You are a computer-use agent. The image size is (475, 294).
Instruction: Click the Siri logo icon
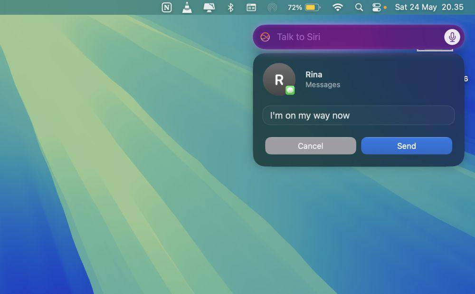click(x=265, y=37)
